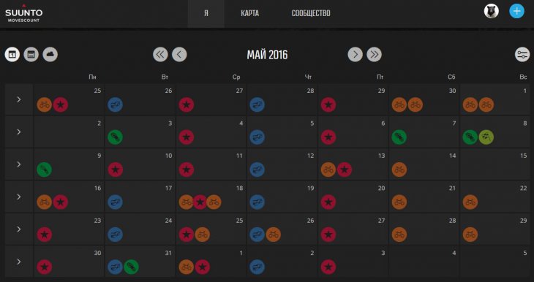This screenshot has width=534, height=282.
Task: Open the cloud view icon
Action: pyautogui.click(x=50, y=54)
